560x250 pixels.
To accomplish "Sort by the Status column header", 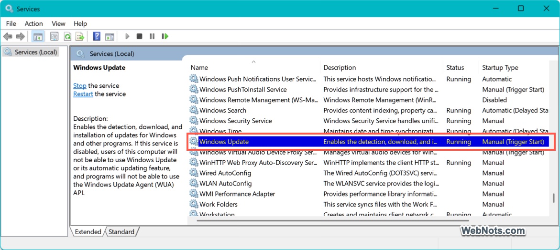I will 461,68.
